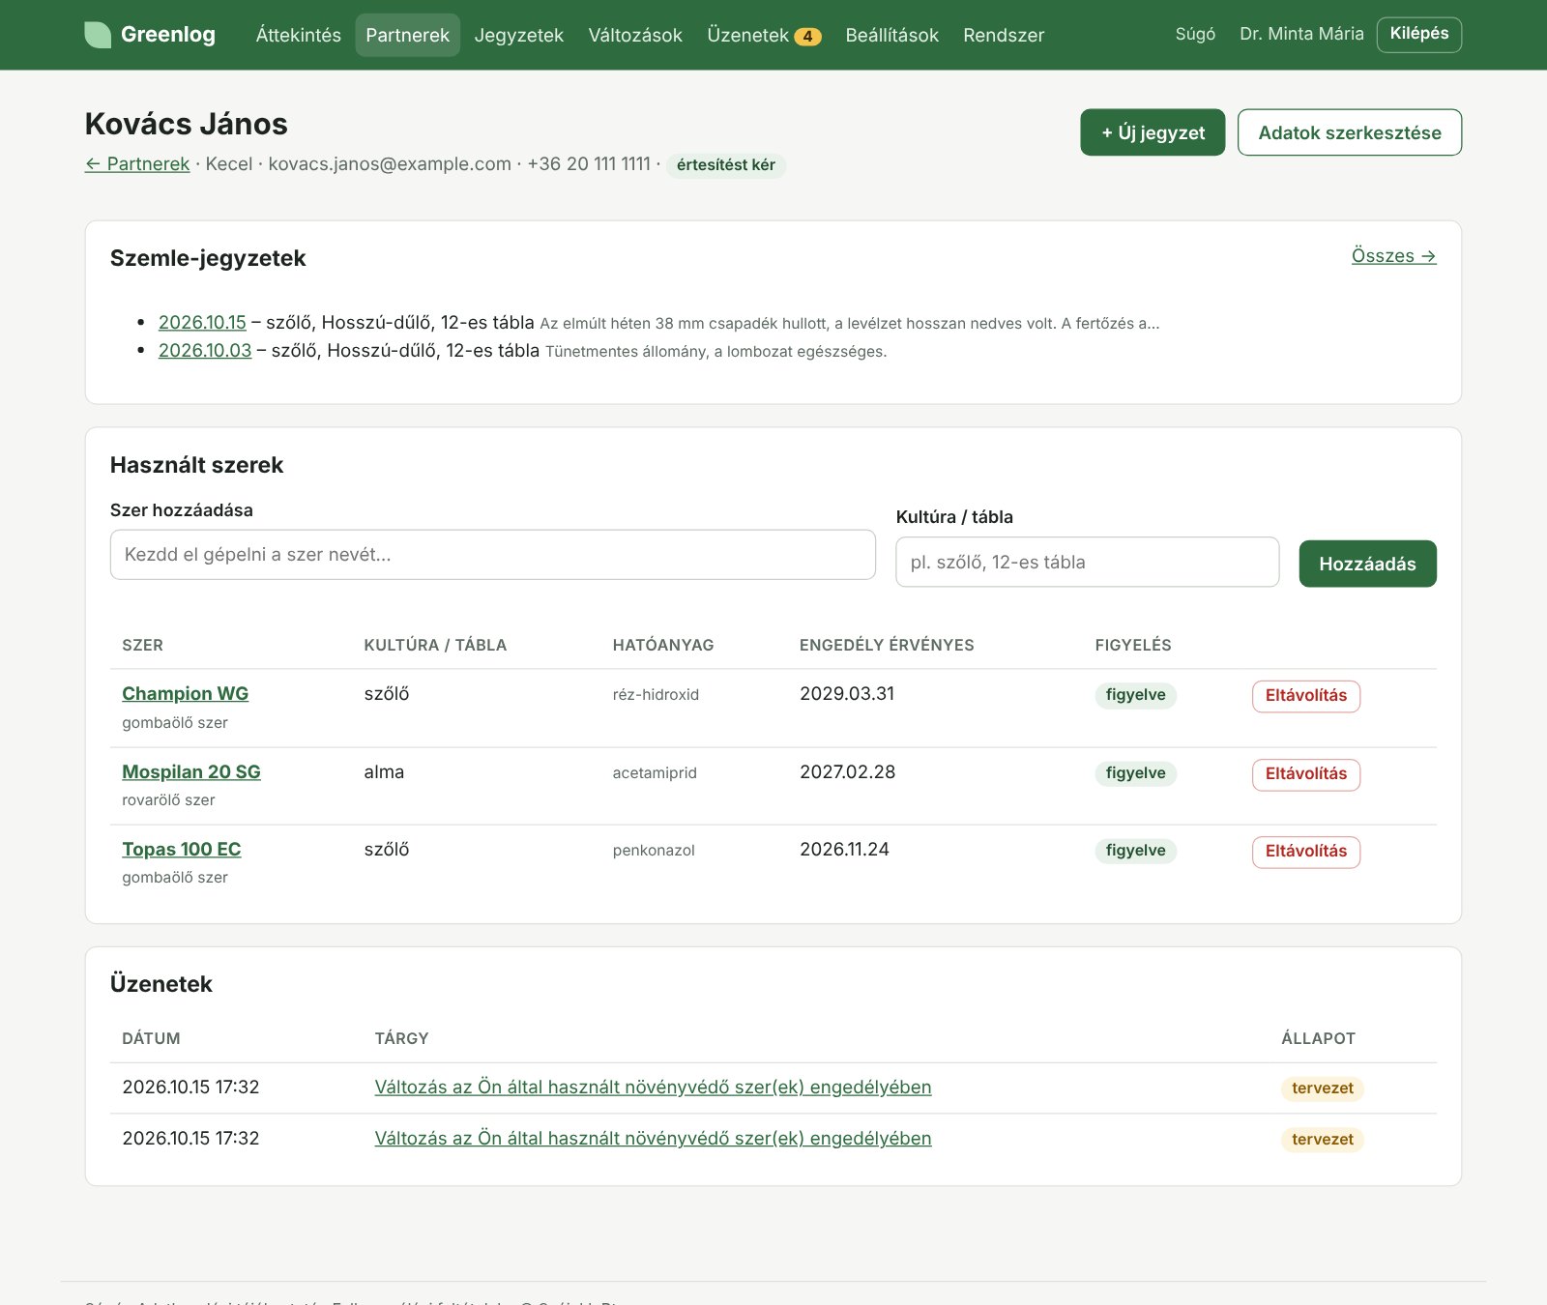Switch to the Jegyzetek tab

tap(518, 35)
